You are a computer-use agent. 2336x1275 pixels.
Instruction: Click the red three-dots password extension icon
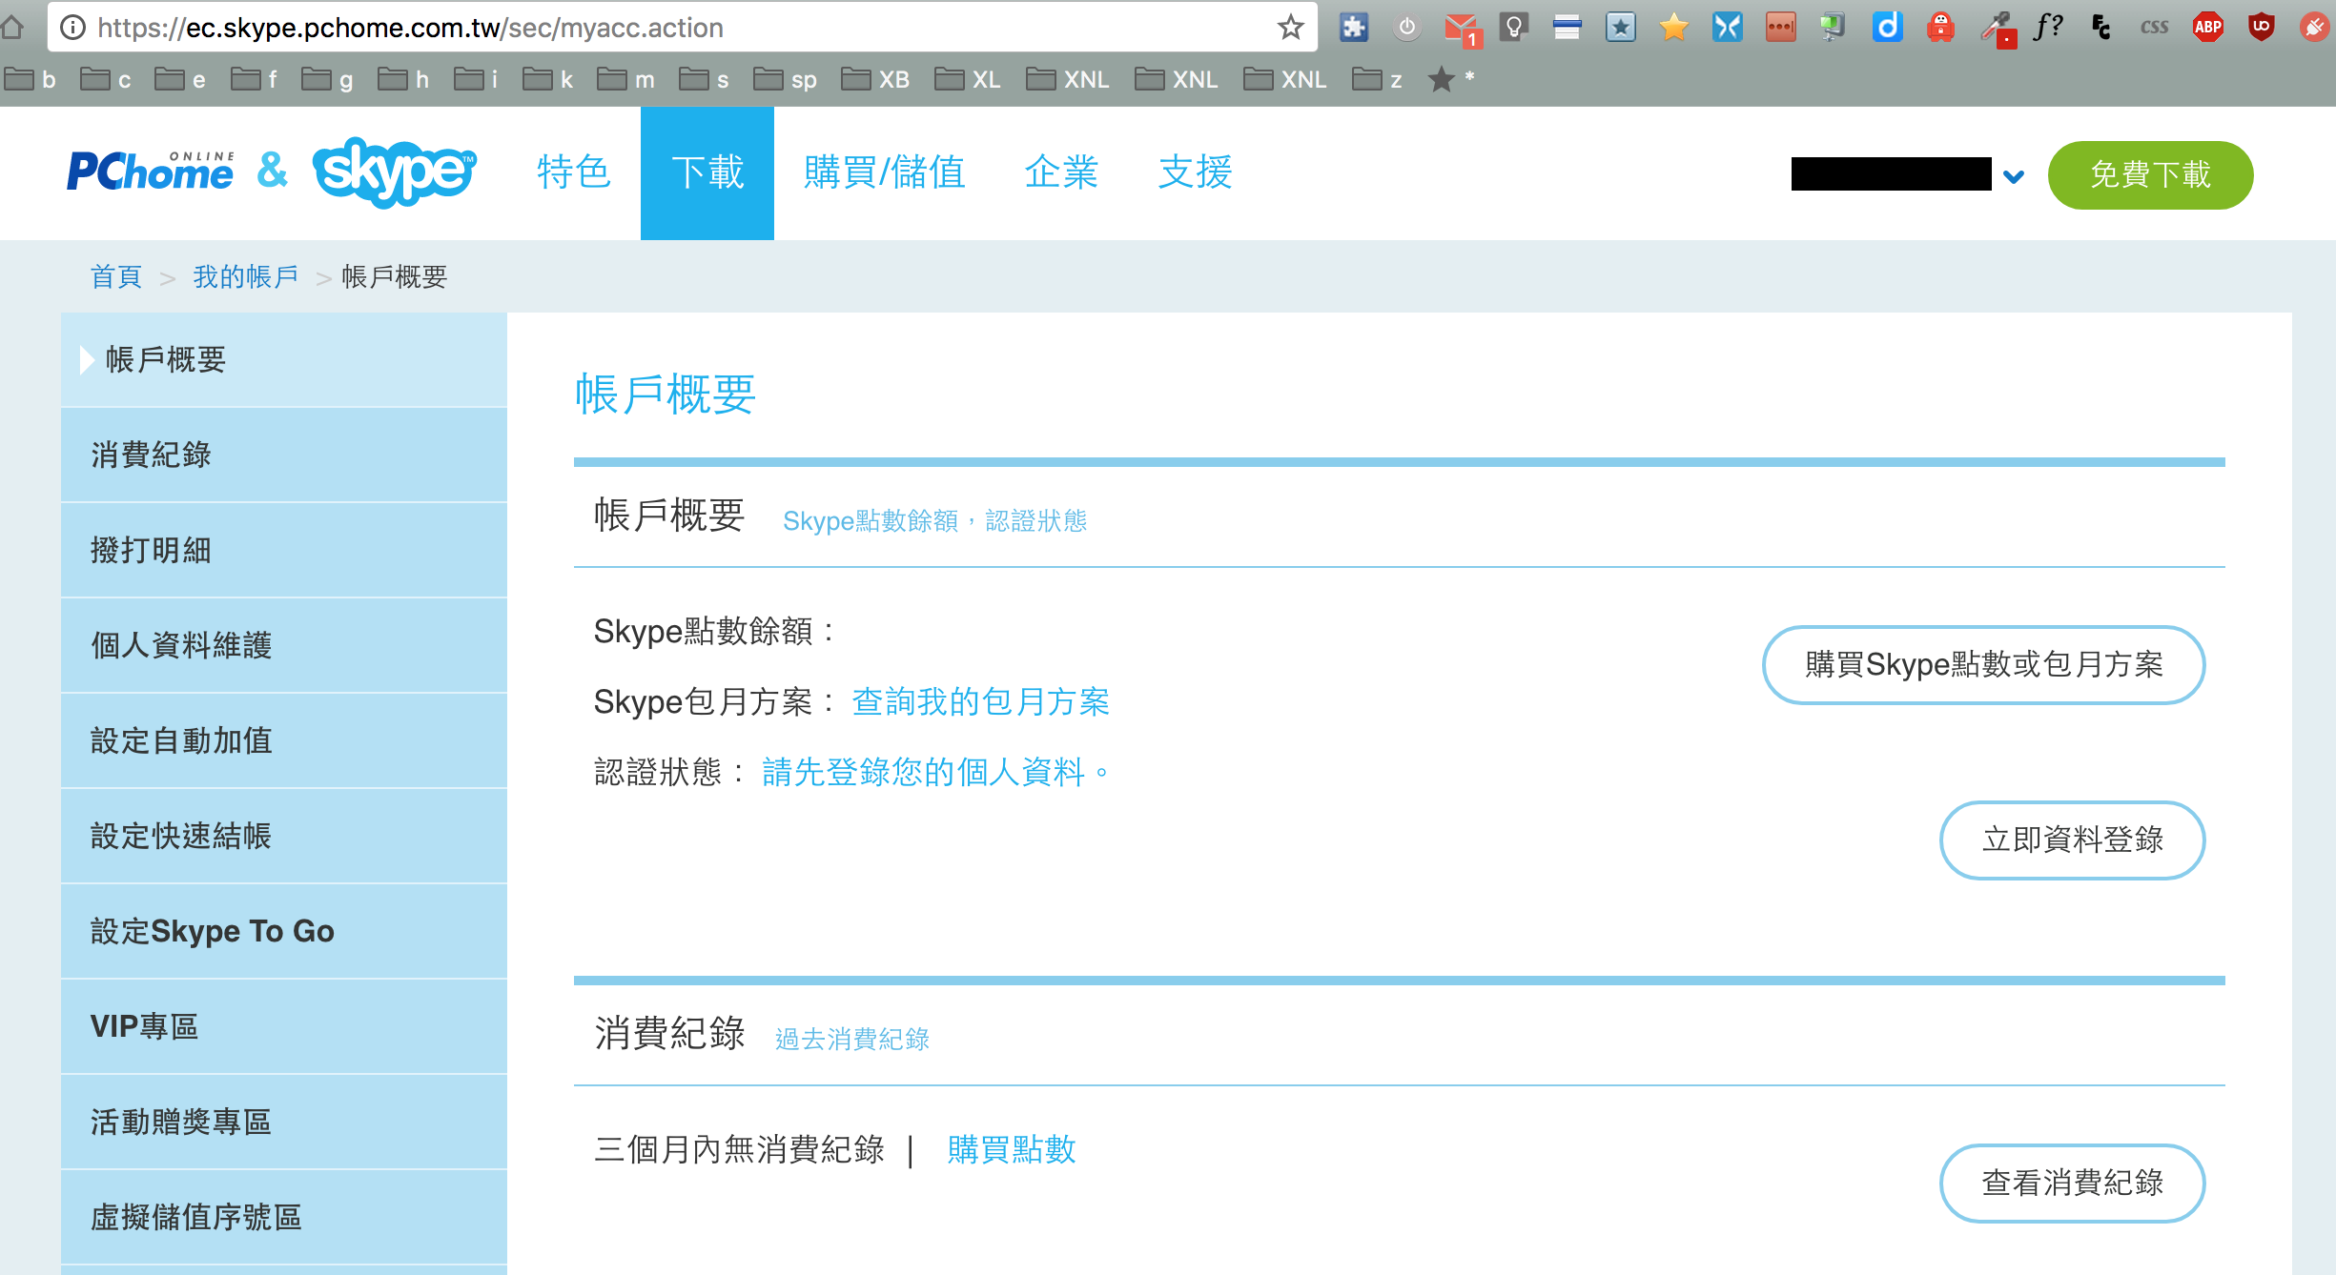point(1780,28)
